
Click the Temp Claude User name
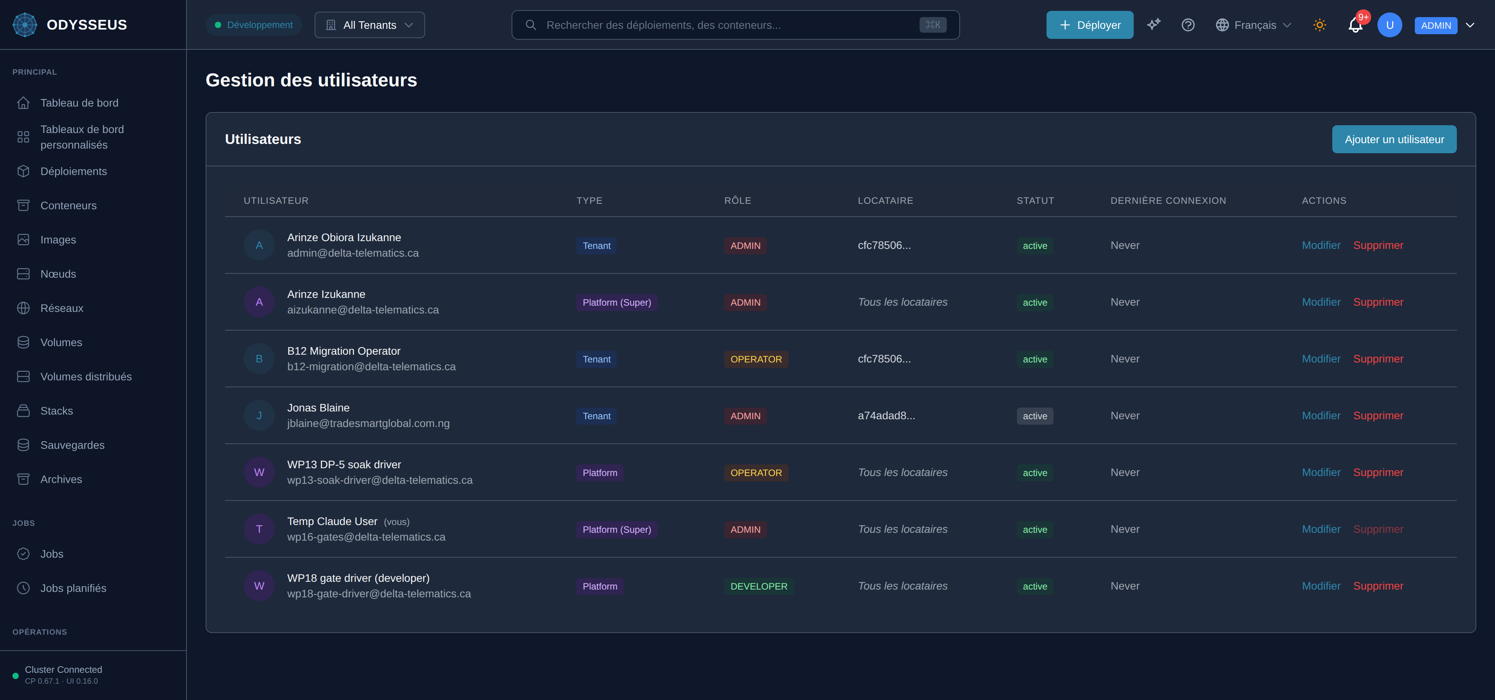[332, 521]
